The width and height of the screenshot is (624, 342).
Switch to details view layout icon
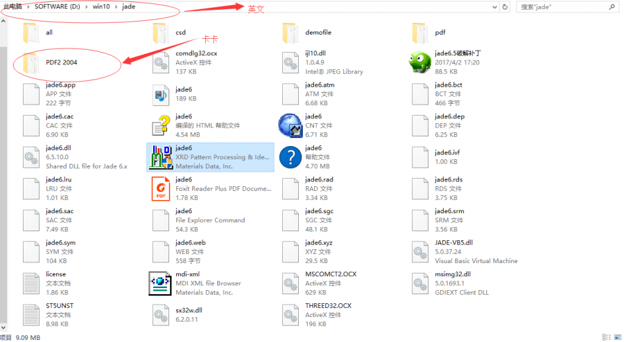(607, 337)
